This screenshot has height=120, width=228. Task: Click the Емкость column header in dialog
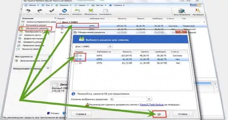coord(127,52)
